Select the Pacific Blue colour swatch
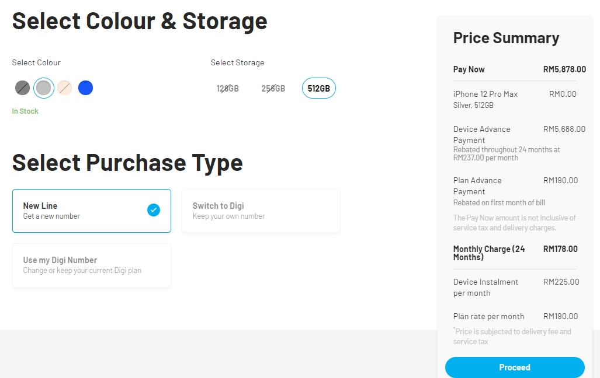600x378 pixels. tap(86, 88)
